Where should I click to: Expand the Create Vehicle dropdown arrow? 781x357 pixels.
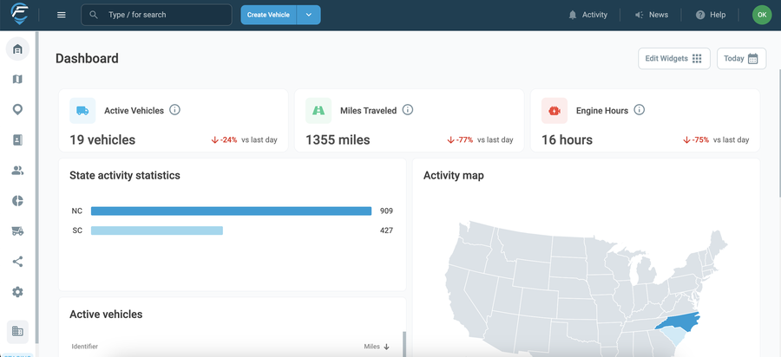[309, 15]
